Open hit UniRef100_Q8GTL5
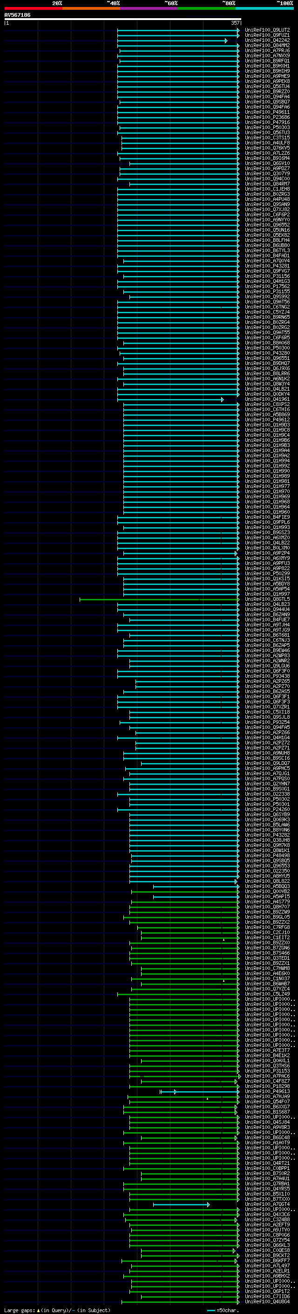Image resolution: width=298 pixels, height=1314 pixels. pos(267,599)
